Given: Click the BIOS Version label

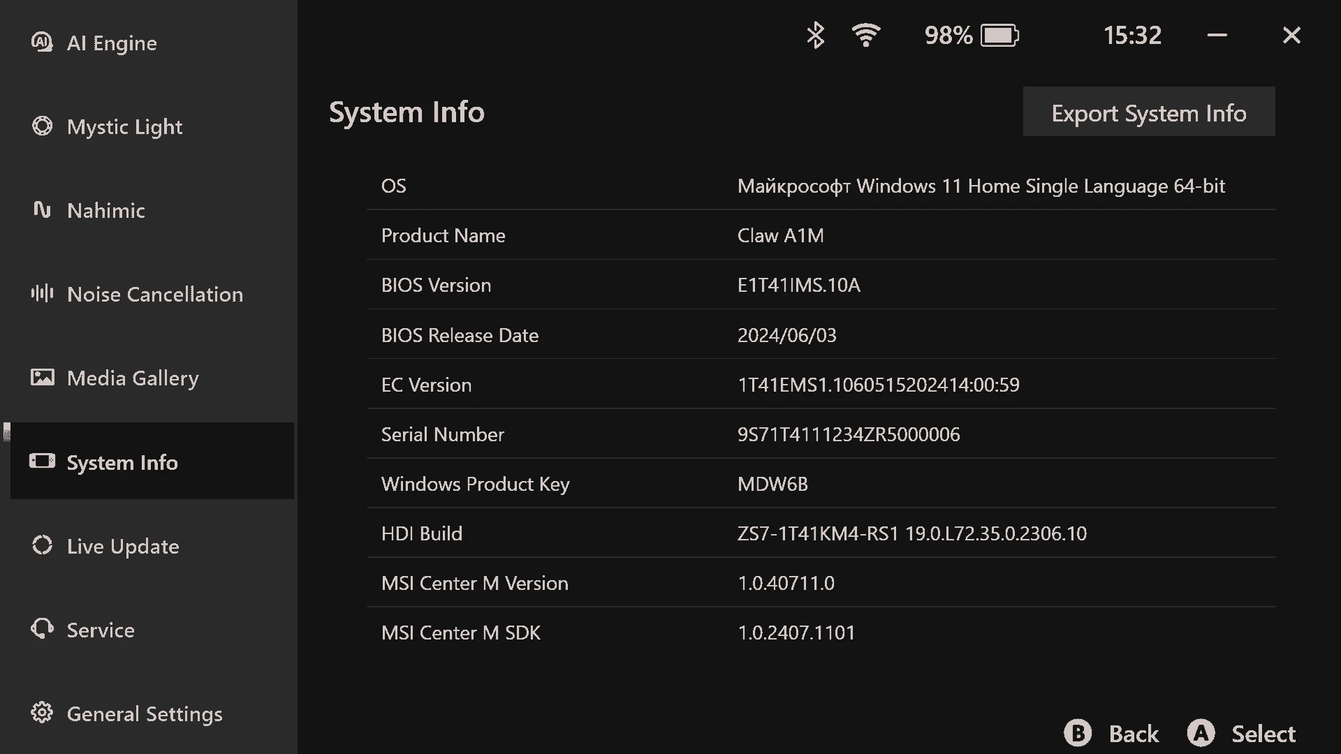Looking at the screenshot, I should pyautogui.click(x=436, y=285).
